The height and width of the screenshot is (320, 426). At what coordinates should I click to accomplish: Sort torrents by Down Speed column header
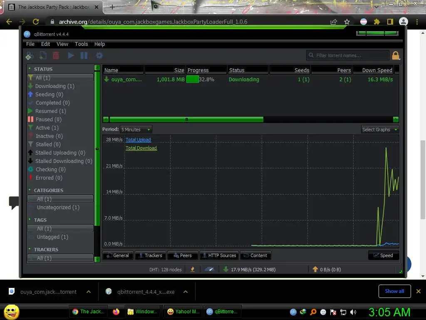pos(373,70)
